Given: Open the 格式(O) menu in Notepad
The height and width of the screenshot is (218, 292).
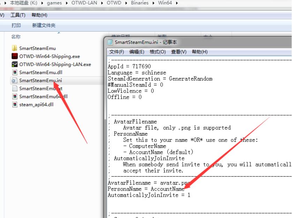Looking at the screenshot, I should click(x=157, y=52).
